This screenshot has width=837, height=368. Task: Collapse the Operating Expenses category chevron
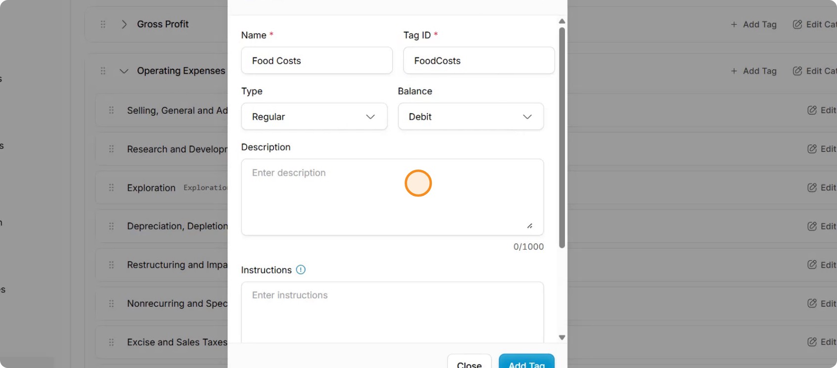[124, 71]
